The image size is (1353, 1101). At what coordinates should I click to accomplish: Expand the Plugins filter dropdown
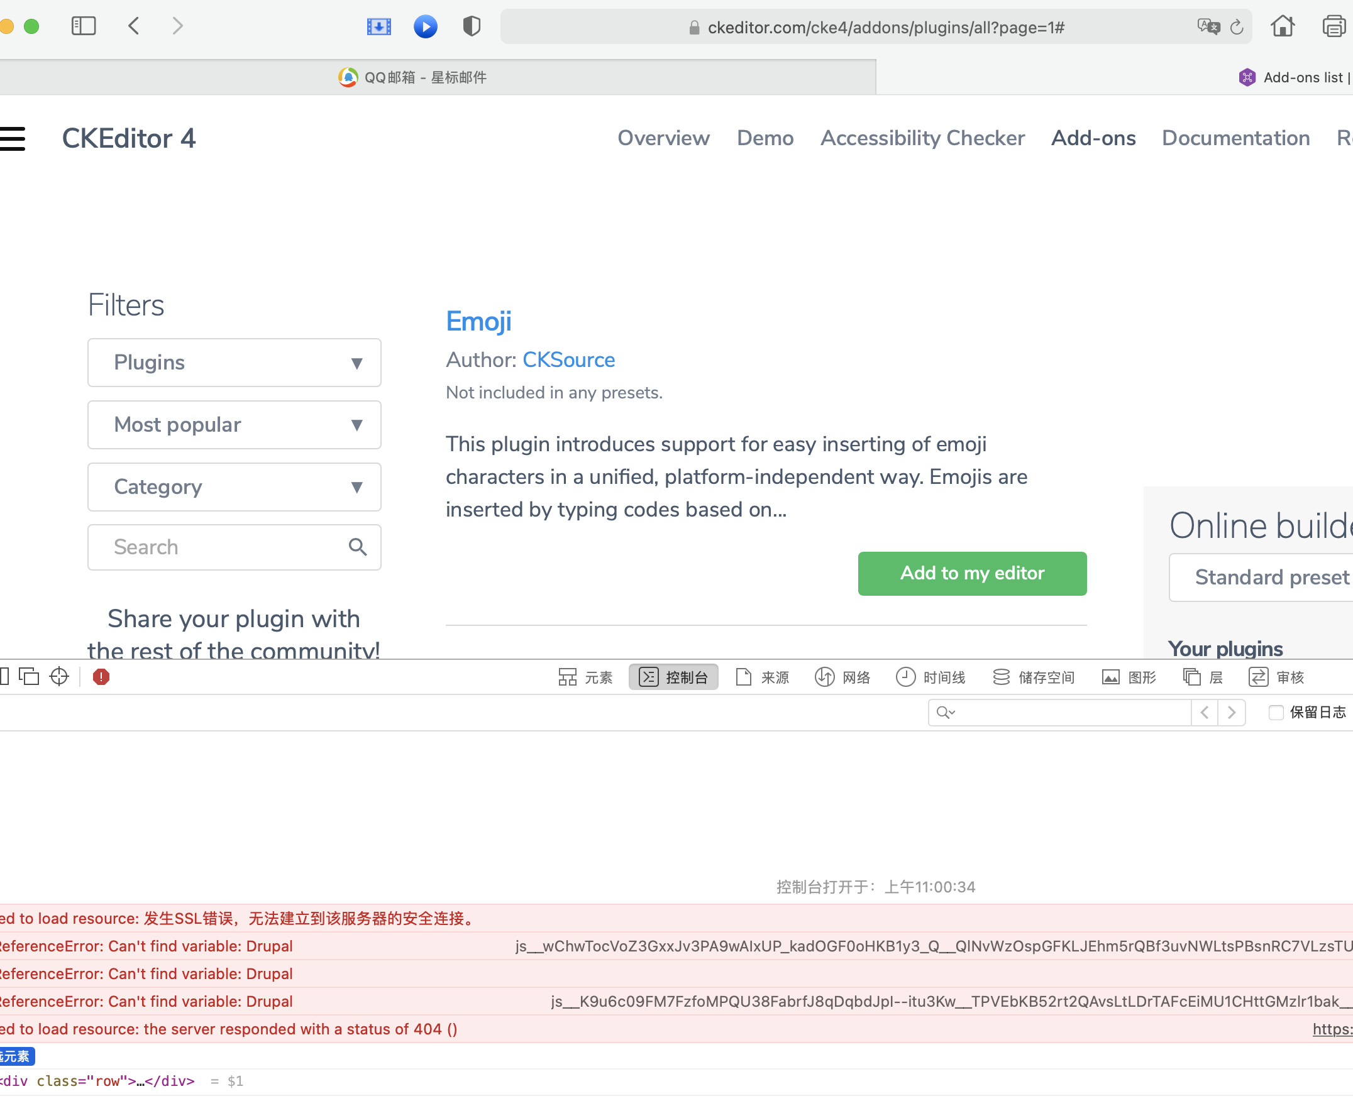click(x=234, y=363)
